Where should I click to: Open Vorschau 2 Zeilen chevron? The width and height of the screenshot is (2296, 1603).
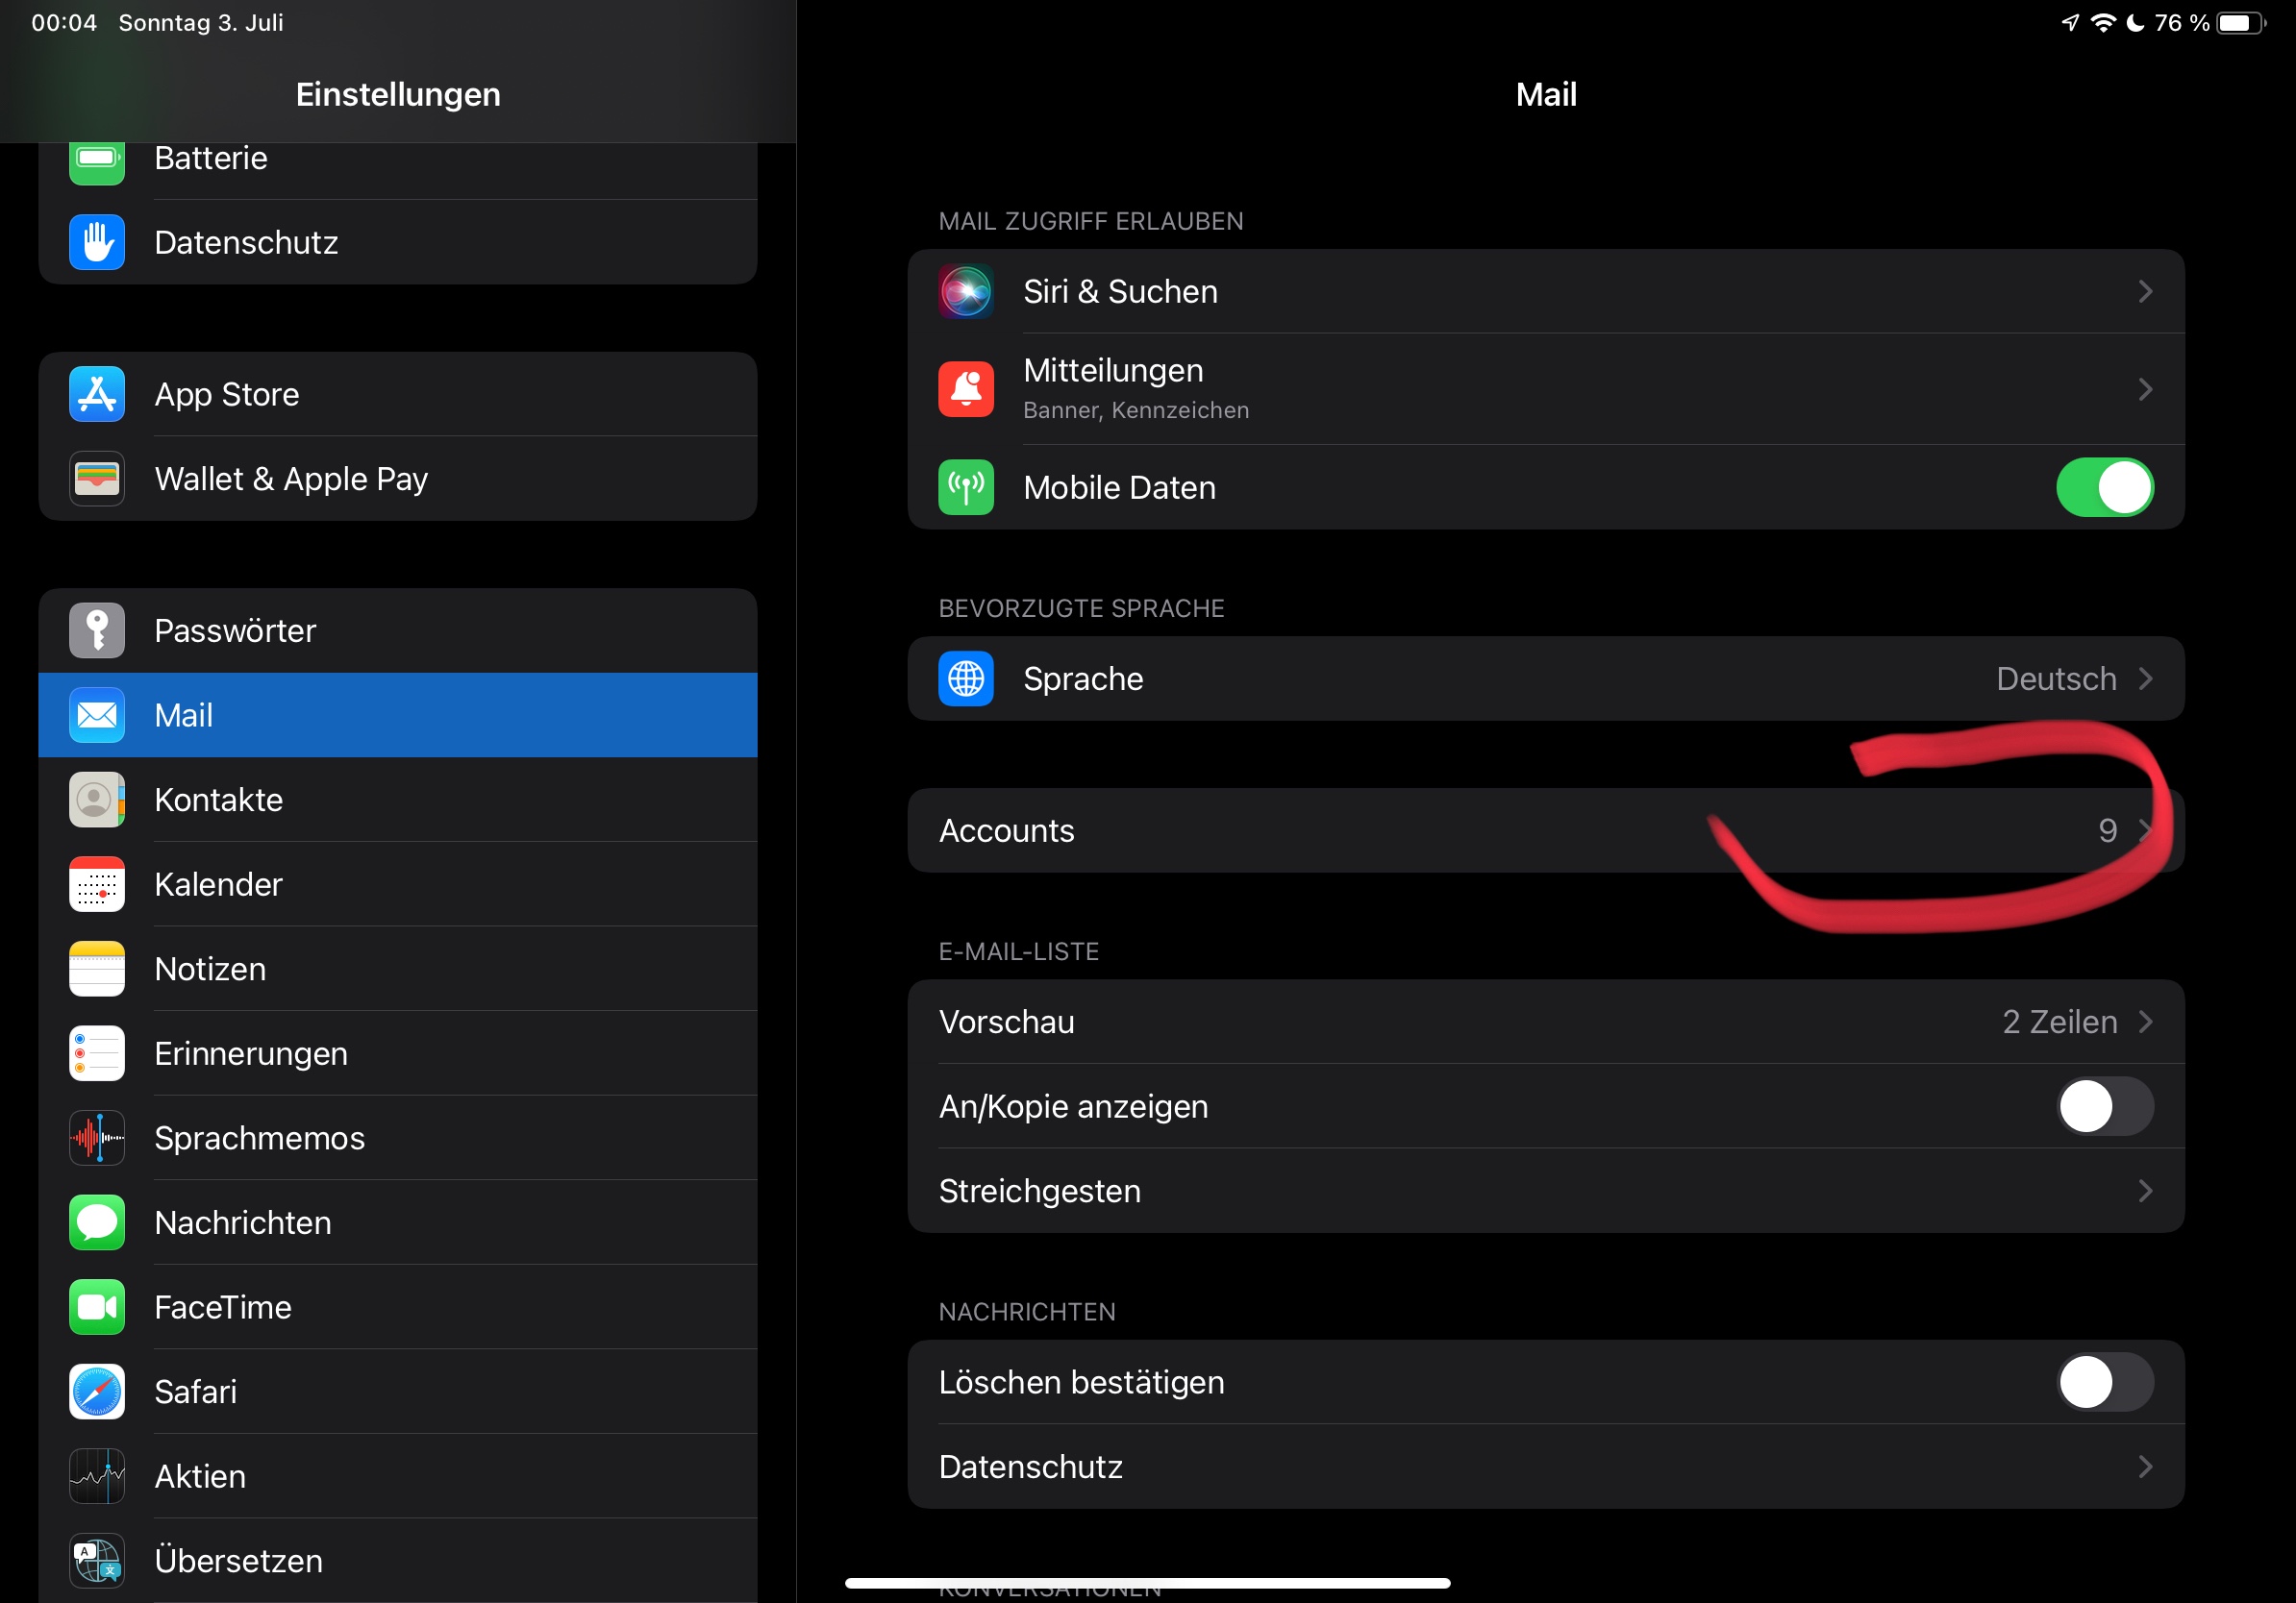2145,1023
